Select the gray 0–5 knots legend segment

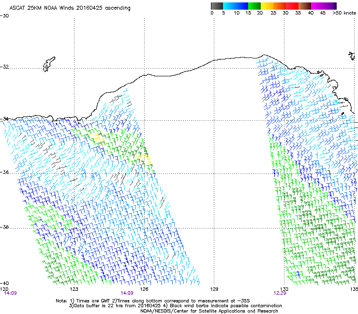(x=217, y=6)
